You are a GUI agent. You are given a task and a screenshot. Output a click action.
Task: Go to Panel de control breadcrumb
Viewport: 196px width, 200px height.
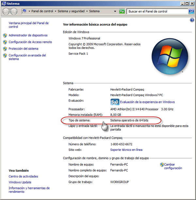42,11
